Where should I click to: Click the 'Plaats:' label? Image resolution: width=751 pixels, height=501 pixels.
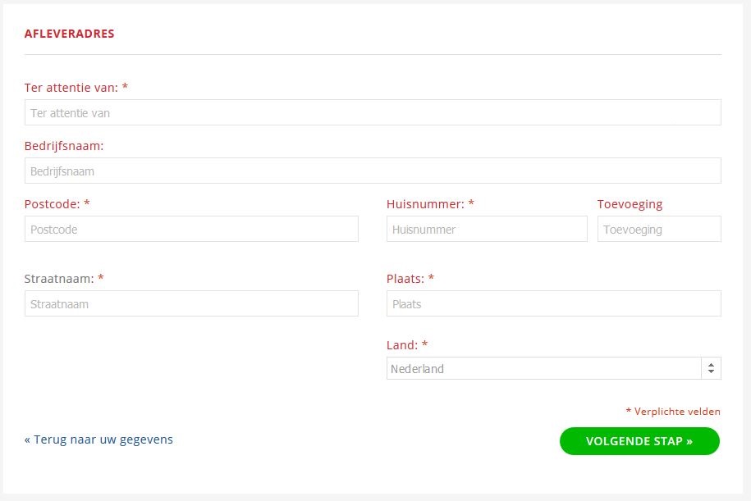coord(410,279)
